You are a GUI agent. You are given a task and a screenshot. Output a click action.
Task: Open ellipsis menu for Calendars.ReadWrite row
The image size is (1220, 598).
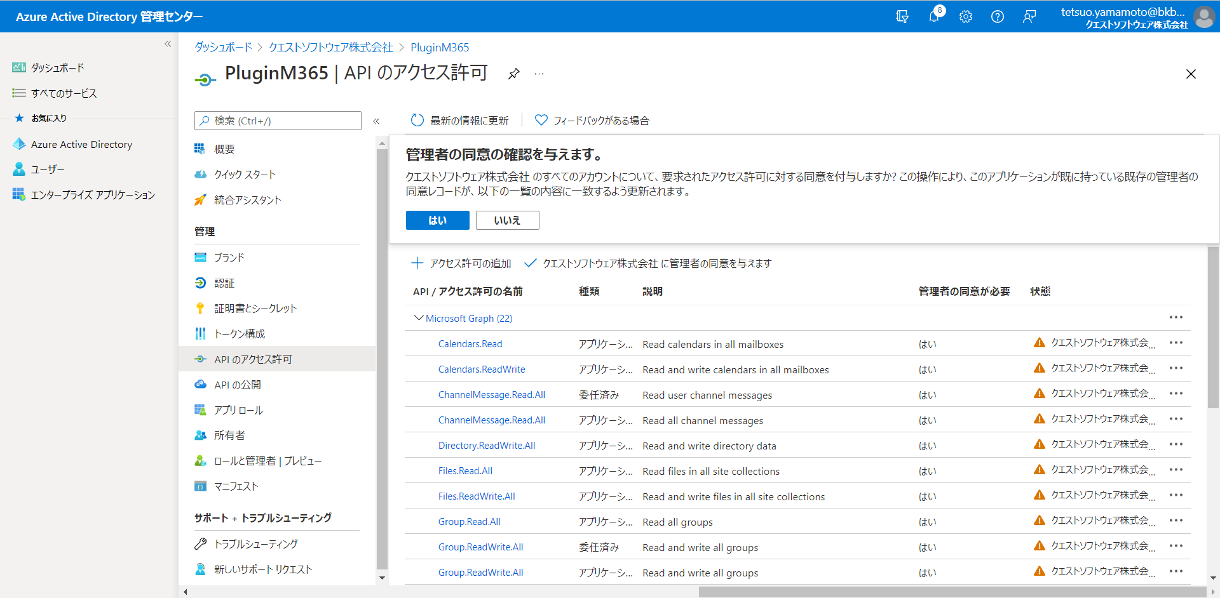(1176, 368)
